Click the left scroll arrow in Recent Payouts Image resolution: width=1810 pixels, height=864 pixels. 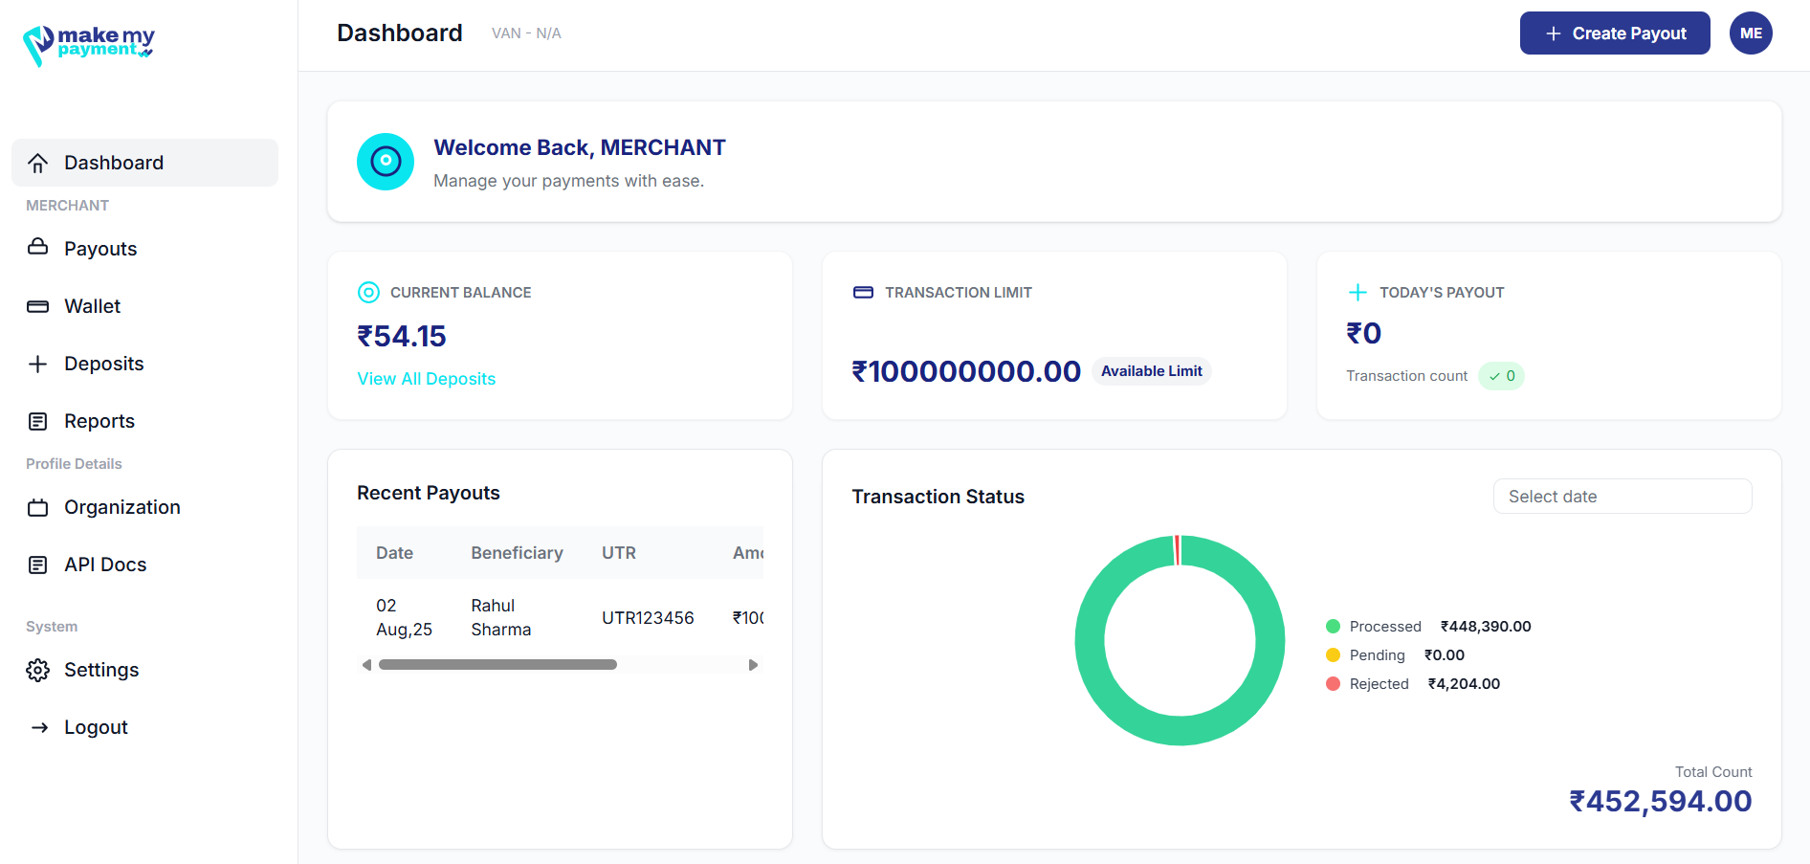(x=365, y=663)
